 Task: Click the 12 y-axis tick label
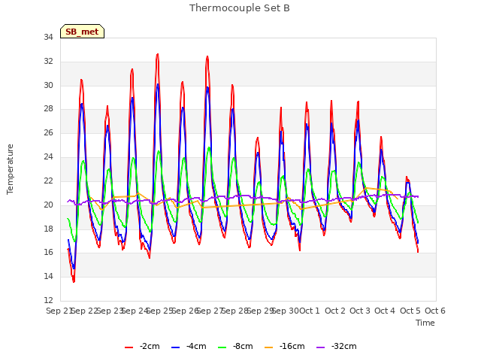pos(48,300)
